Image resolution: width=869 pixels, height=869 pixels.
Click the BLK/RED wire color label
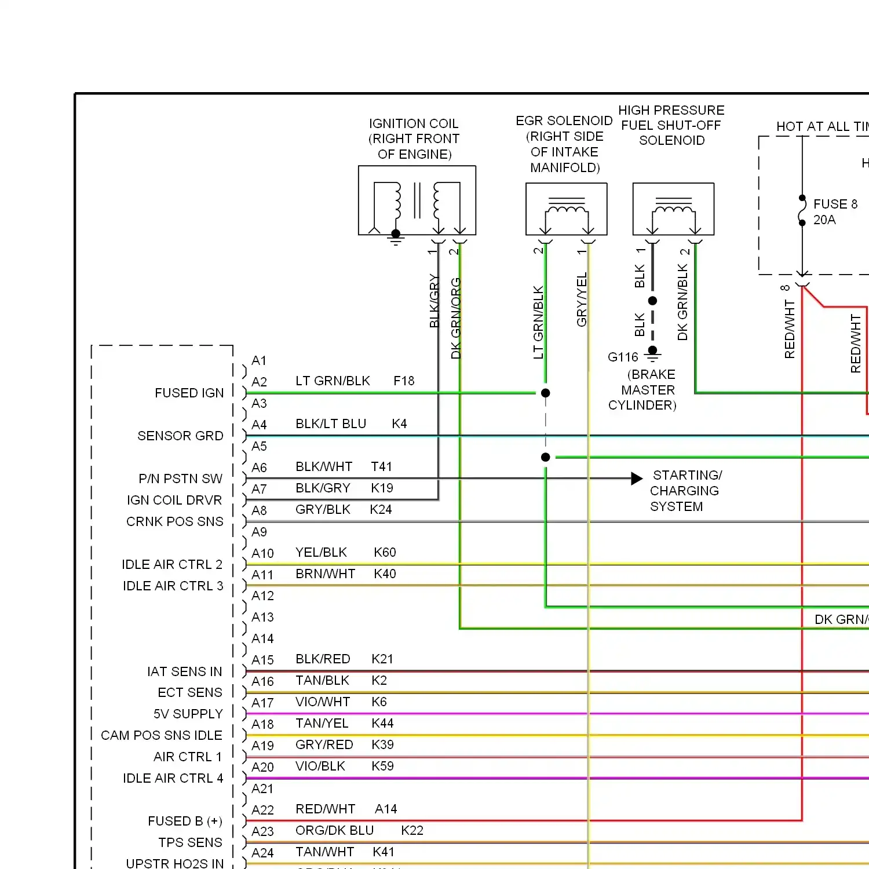[x=323, y=659]
